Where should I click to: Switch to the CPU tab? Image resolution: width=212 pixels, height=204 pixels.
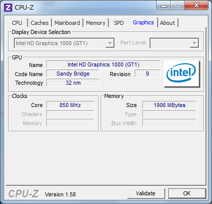[17, 23]
